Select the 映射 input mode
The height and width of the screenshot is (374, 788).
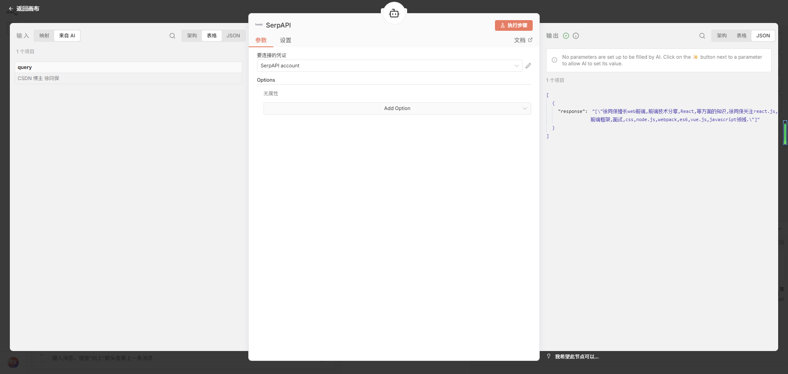[44, 36]
